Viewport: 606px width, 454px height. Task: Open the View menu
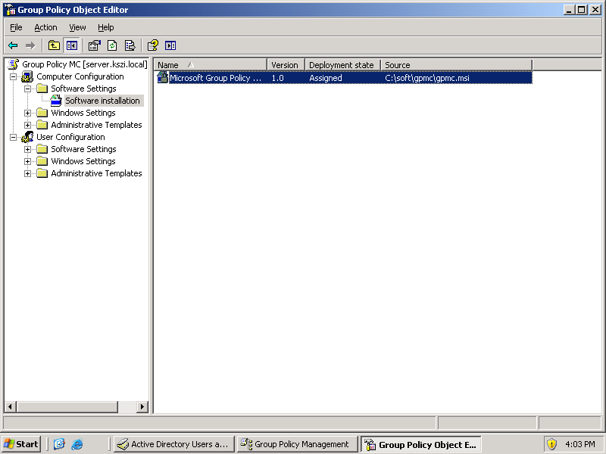[x=77, y=27]
